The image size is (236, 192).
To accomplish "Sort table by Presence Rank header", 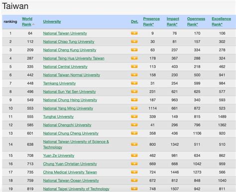I will coord(151,21).
